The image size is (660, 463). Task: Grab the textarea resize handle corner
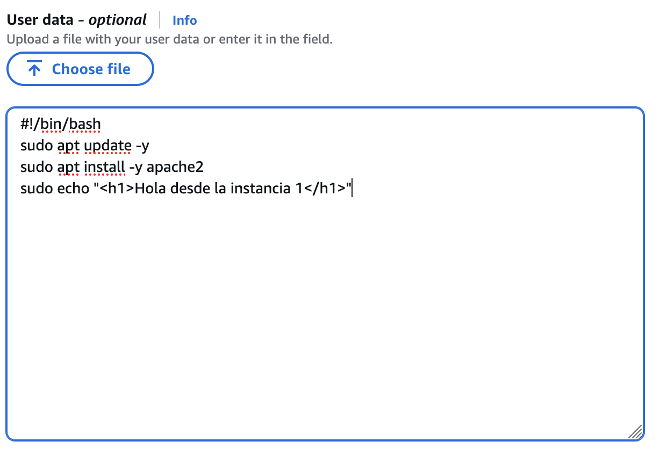pos(635,432)
